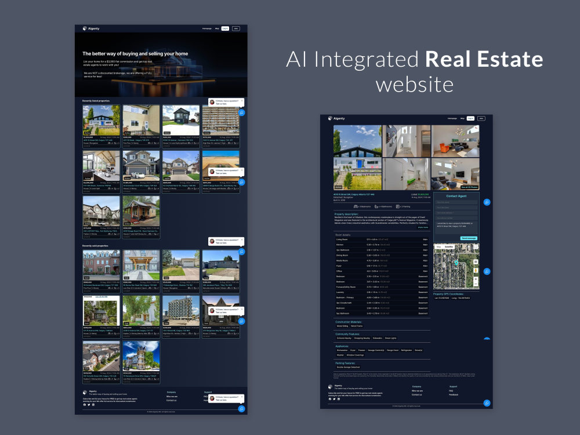The width and height of the screenshot is (580, 435).
Task: Click the Living Room row in Room details
Action: point(382,240)
